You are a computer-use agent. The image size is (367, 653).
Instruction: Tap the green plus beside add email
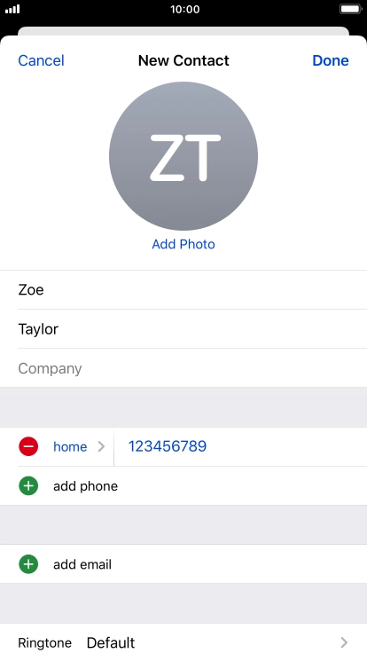(x=28, y=564)
